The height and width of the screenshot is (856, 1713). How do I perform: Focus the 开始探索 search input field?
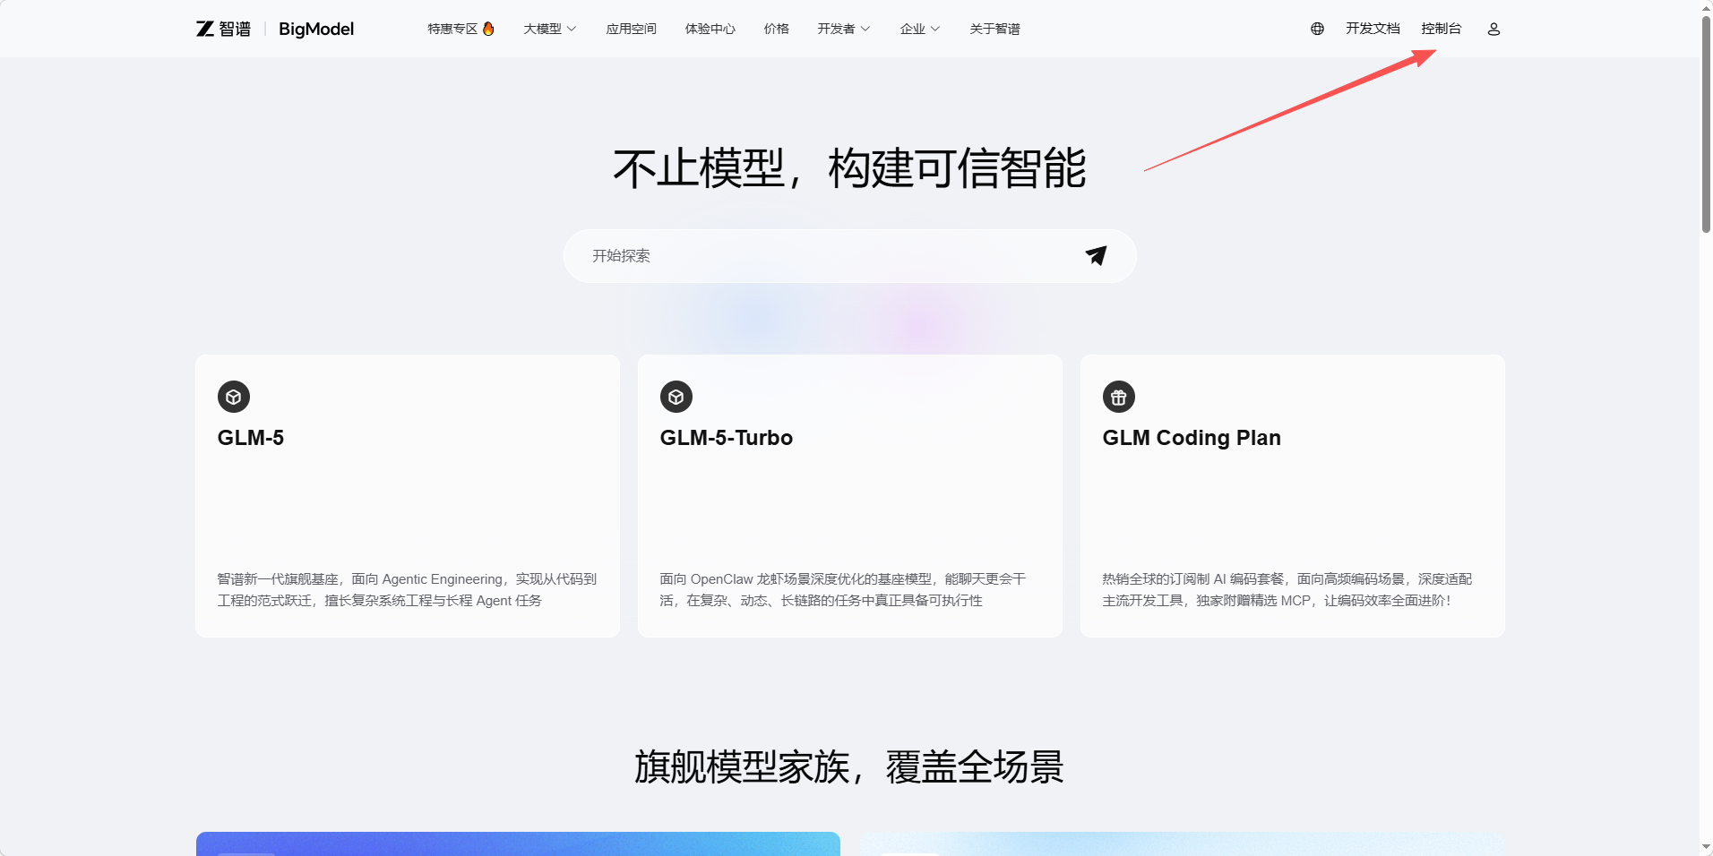click(824, 256)
